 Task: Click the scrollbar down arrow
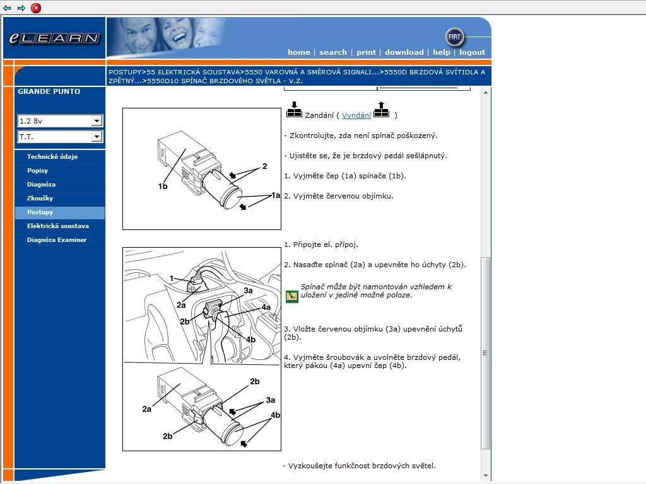485,476
